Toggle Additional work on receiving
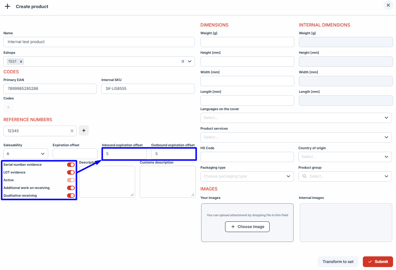This screenshot has width=396, height=270. tap(71, 188)
